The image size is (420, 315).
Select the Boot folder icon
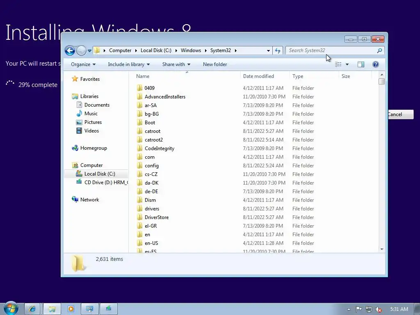[139, 122]
